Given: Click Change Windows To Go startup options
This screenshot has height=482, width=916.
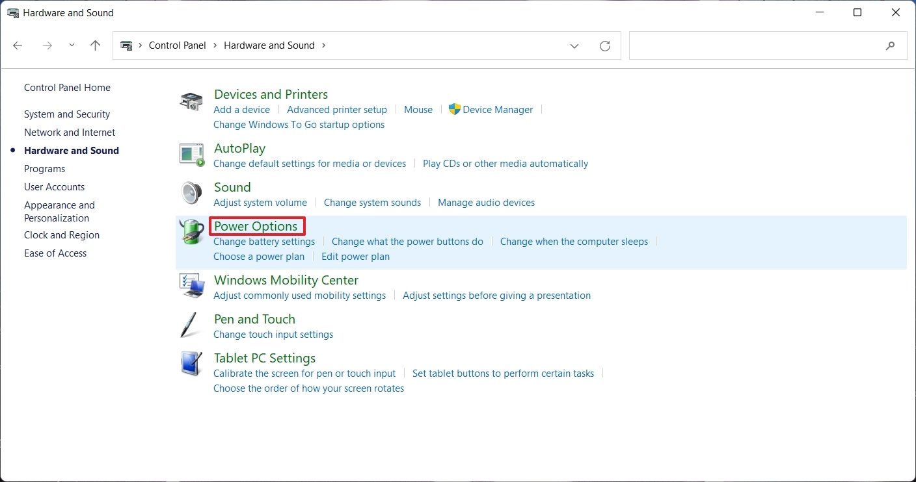Looking at the screenshot, I should click(299, 125).
